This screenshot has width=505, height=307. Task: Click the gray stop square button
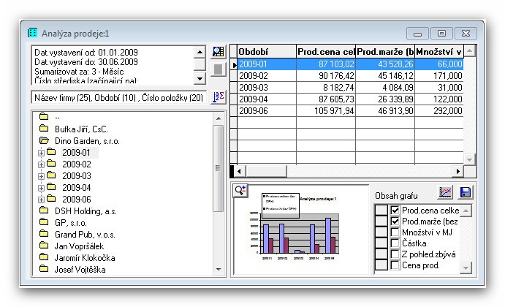click(x=218, y=70)
